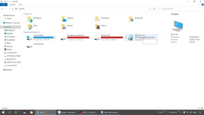Go back with the Back arrow
204x115 pixels.
pos(3,9)
